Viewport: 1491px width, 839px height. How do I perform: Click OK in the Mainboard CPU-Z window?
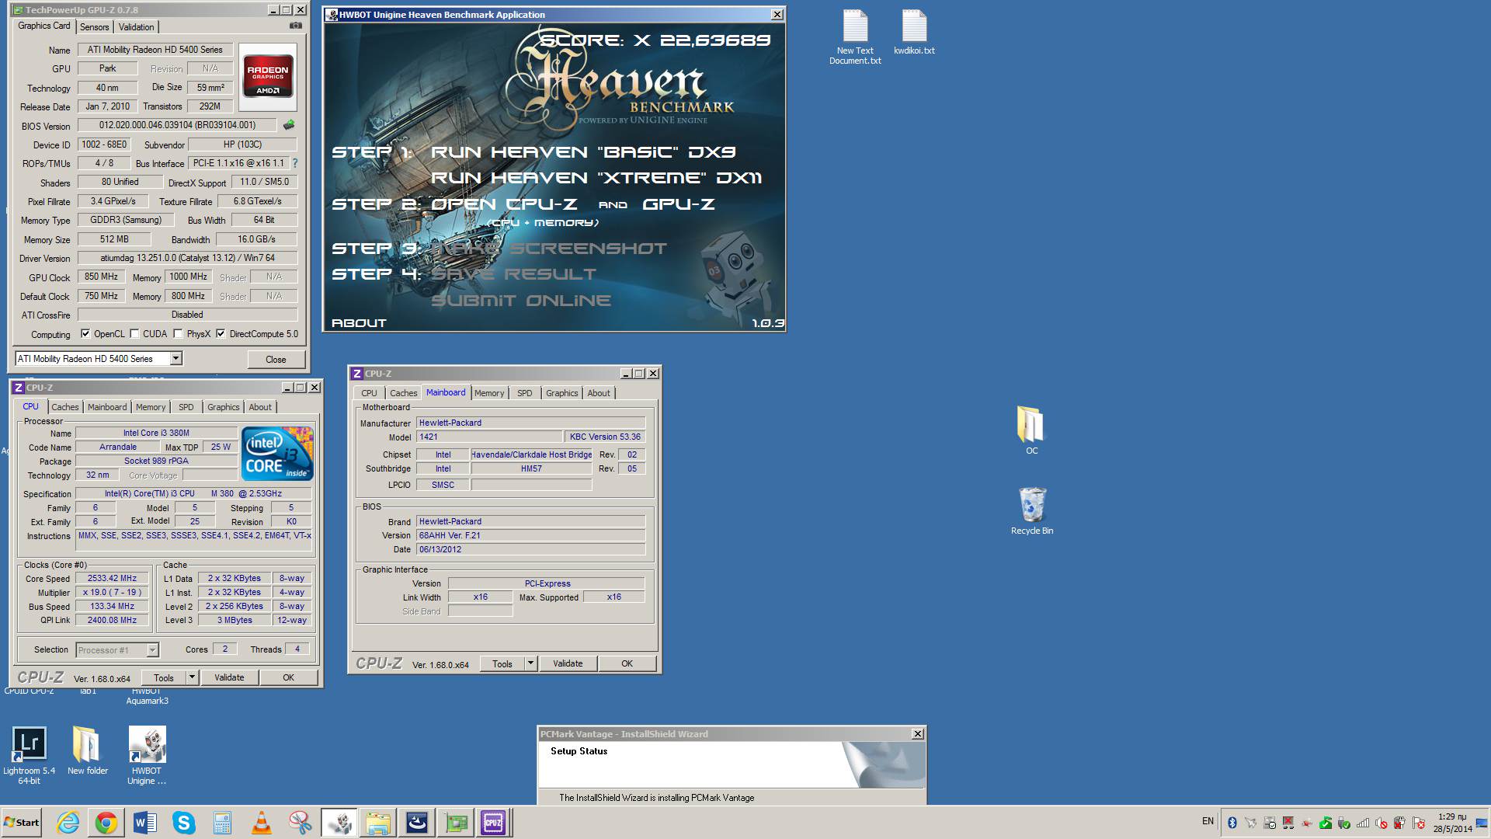(x=627, y=663)
